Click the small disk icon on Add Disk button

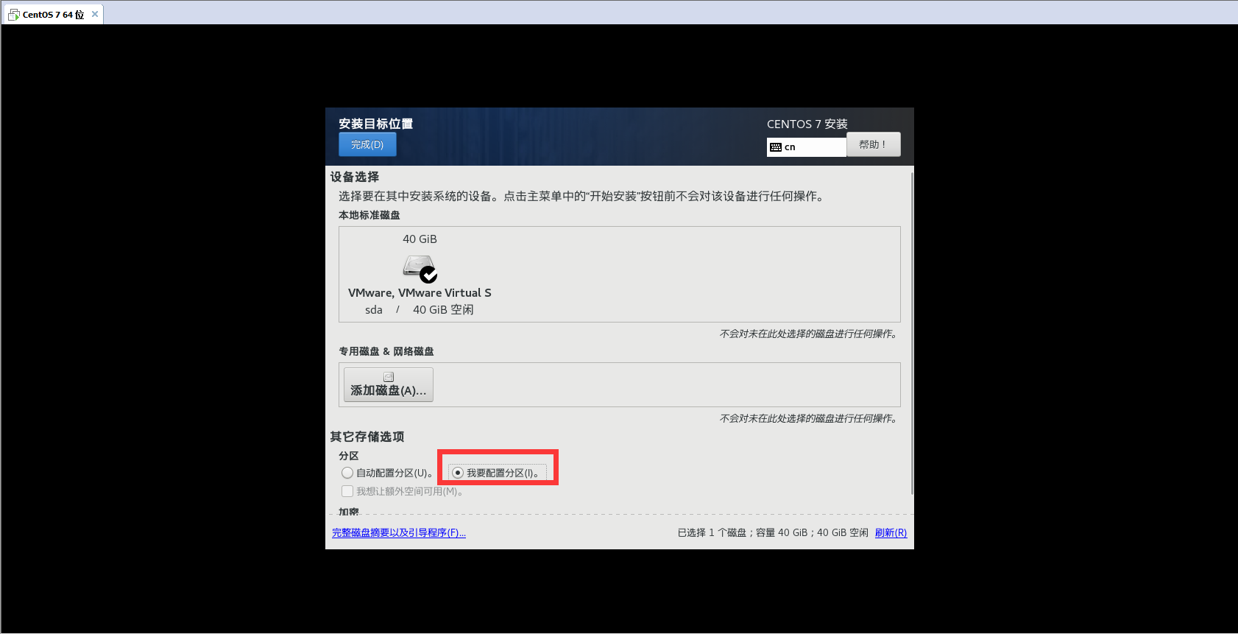point(389,377)
